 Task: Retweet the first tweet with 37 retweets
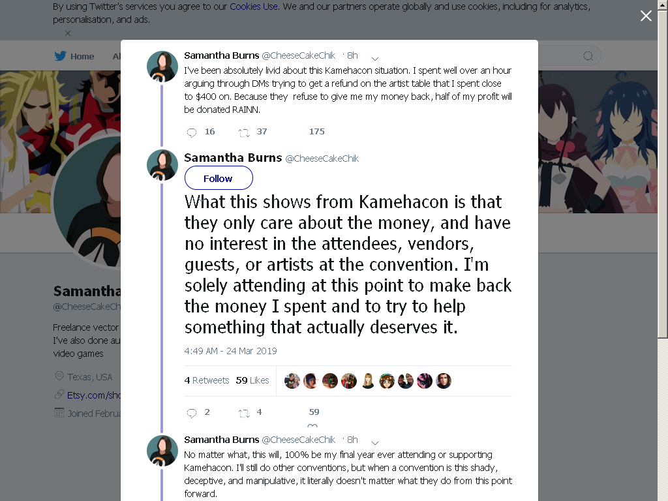[244, 132]
